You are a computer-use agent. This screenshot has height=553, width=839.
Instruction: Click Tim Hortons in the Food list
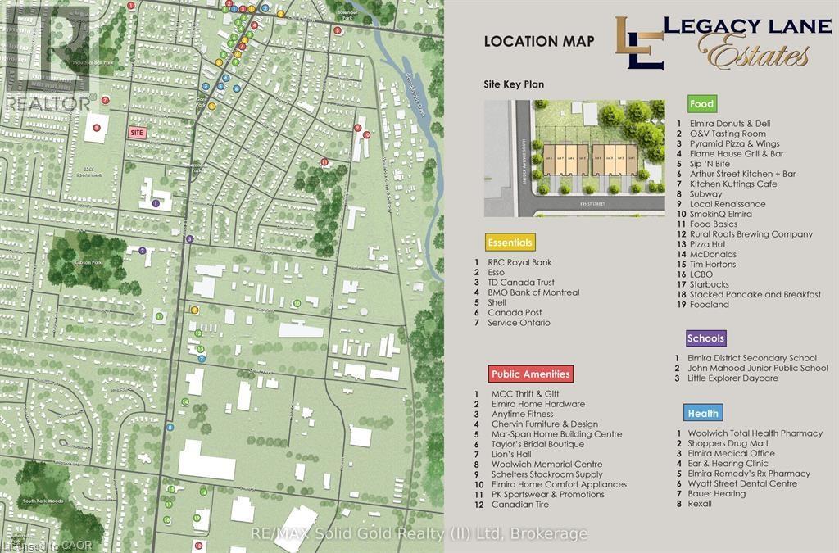click(x=714, y=264)
